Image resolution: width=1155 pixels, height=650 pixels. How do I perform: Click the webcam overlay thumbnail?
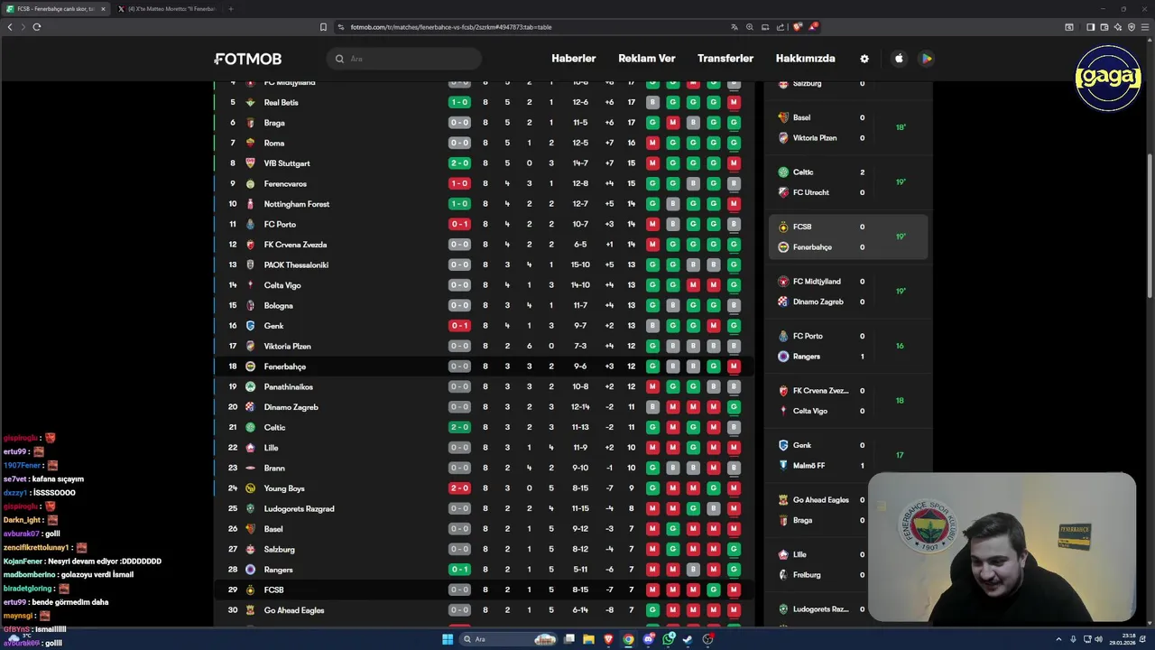1002,549
